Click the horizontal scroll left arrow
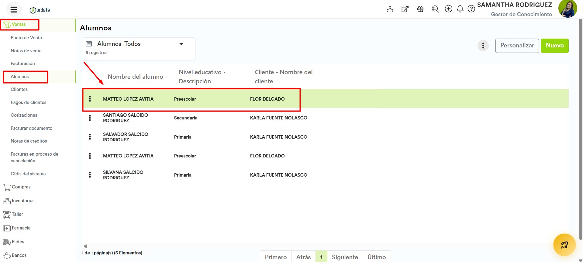The image size is (583, 262). click(85, 246)
